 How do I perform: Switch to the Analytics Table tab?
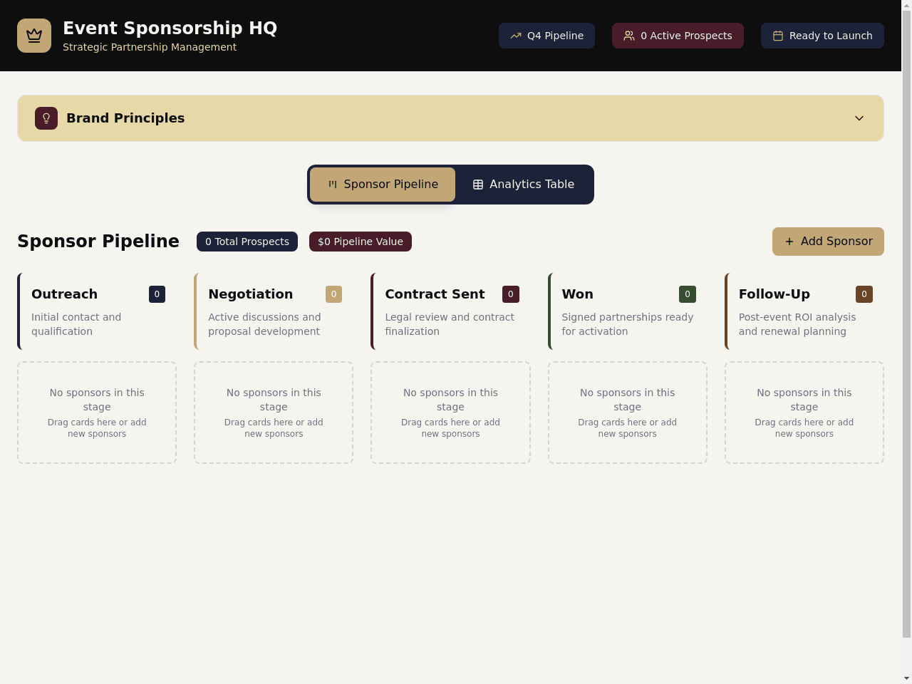point(524,185)
